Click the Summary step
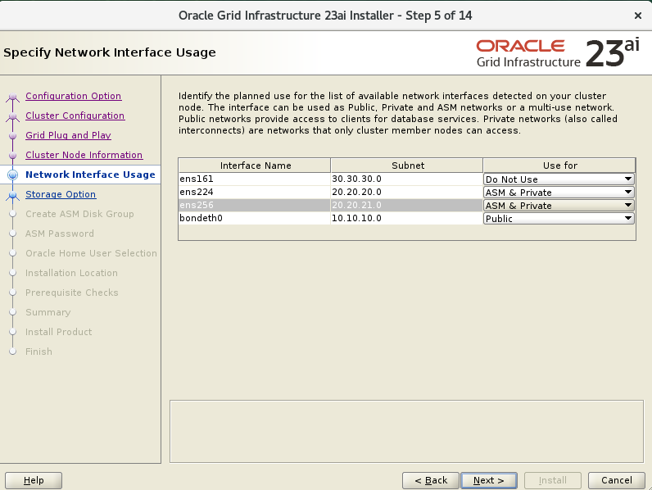This screenshot has width=652, height=490. [x=48, y=312]
